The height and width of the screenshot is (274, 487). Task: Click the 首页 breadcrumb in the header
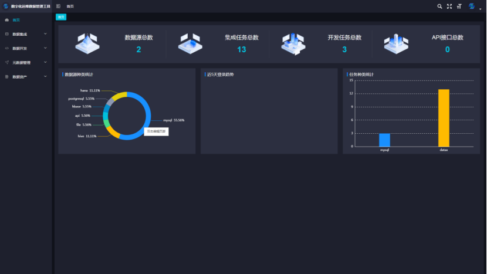tap(70, 6)
